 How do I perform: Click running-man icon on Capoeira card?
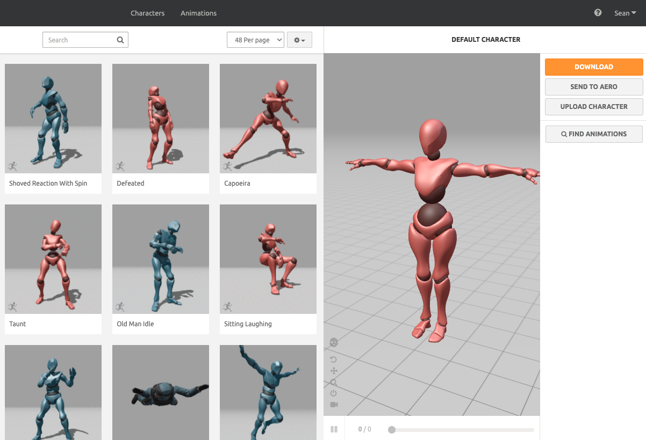click(227, 166)
